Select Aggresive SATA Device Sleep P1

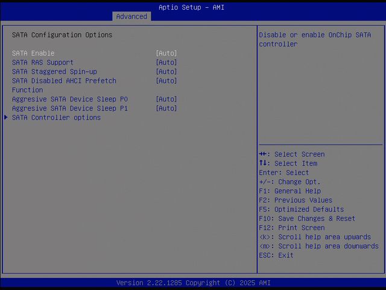(x=70, y=108)
